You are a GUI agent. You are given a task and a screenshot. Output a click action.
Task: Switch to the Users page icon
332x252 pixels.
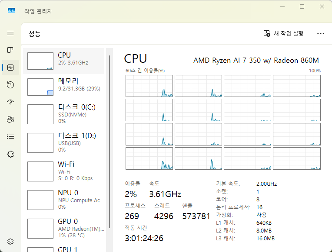click(x=10, y=120)
